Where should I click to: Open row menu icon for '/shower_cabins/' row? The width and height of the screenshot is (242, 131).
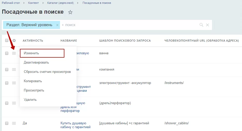[14, 123]
